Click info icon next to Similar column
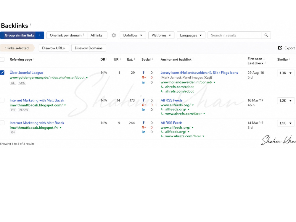The width and height of the screenshot is (296, 222). [290, 59]
